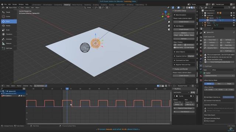Expand the Command Line Tools section

pos(174,60)
